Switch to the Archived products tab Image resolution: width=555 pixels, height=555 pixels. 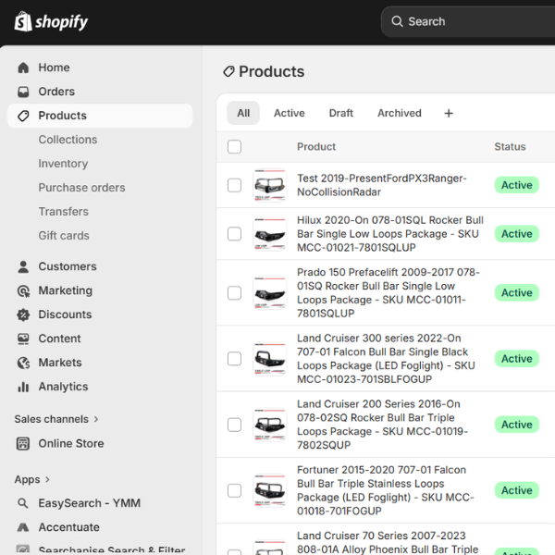pyautogui.click(x=399, y=113)
